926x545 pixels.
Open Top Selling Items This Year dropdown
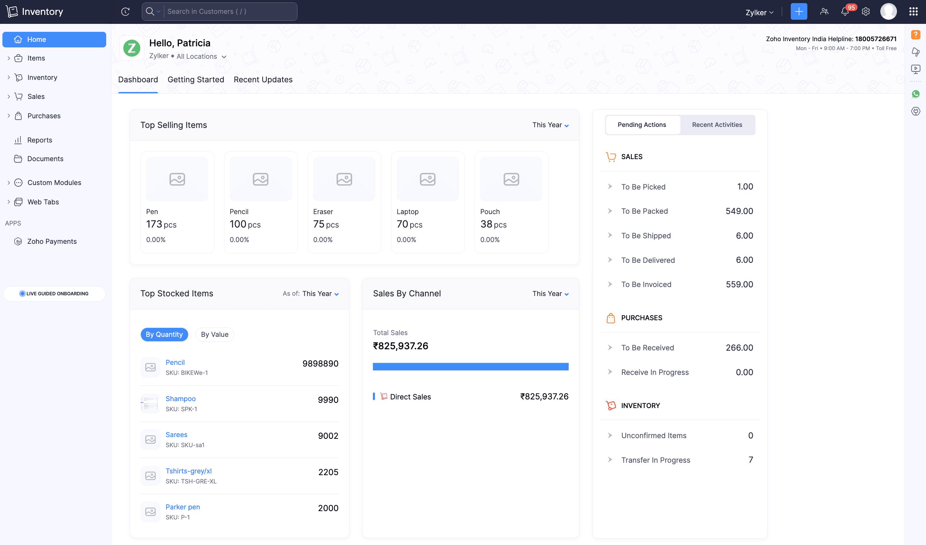[550, 125]
